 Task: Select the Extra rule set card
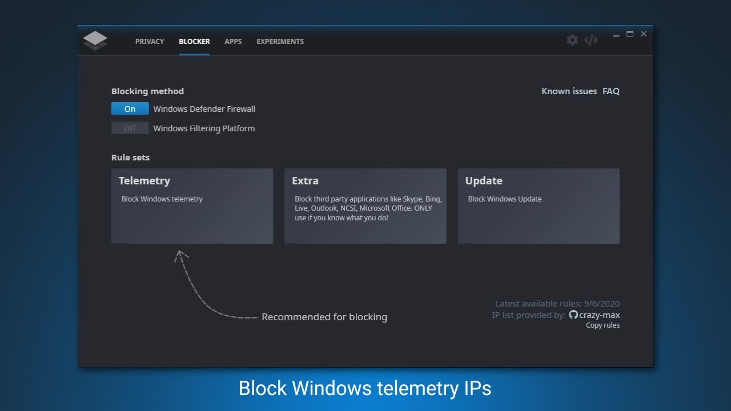click(x=365, y=206)
